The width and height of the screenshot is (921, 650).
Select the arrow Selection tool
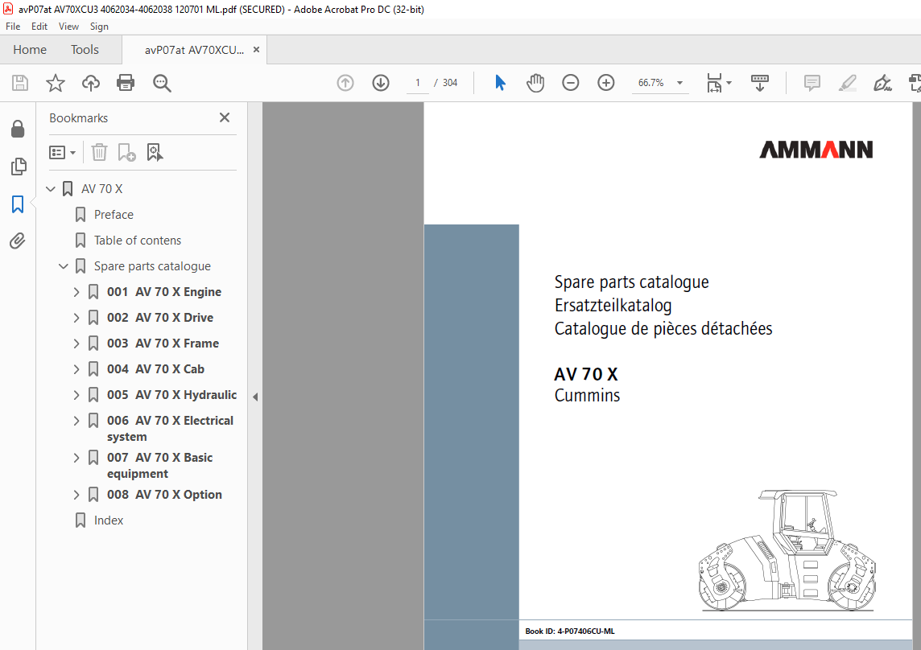point(500,83)
